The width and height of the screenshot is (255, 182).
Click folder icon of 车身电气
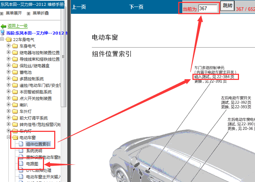(15, 46)
